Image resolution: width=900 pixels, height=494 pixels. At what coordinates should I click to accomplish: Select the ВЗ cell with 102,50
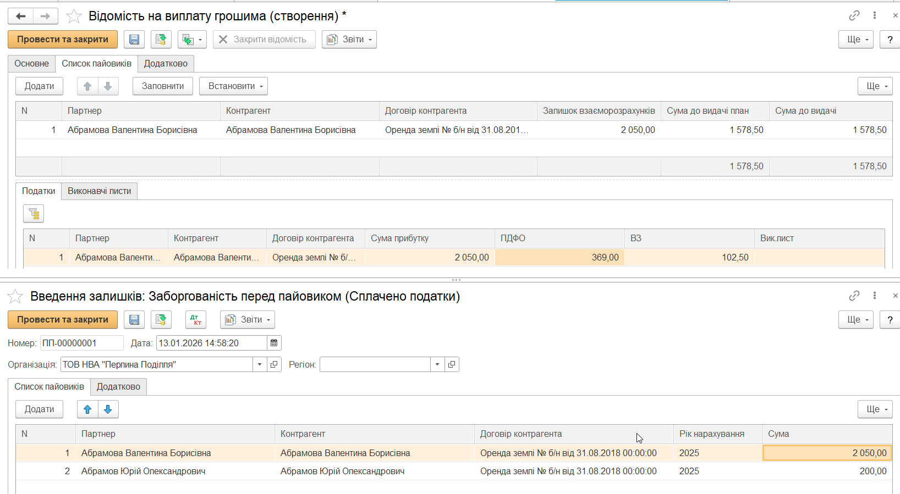(689, 257)
